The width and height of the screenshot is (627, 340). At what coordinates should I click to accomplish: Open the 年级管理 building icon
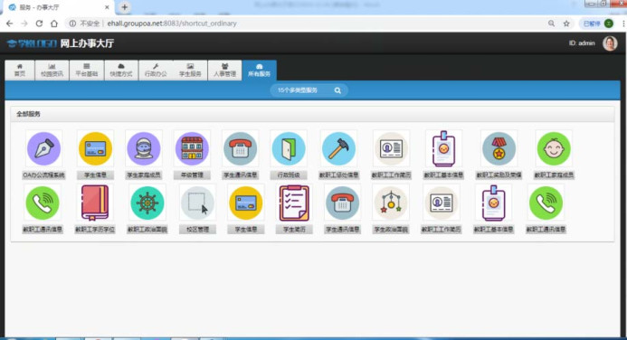[x=192, y=148]
